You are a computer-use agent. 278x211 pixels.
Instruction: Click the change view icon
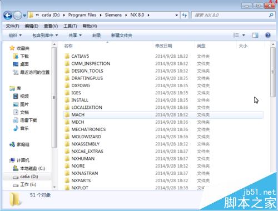(x=236, y=35)
